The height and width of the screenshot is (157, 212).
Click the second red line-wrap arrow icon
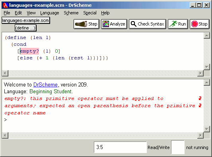point(200,105)
